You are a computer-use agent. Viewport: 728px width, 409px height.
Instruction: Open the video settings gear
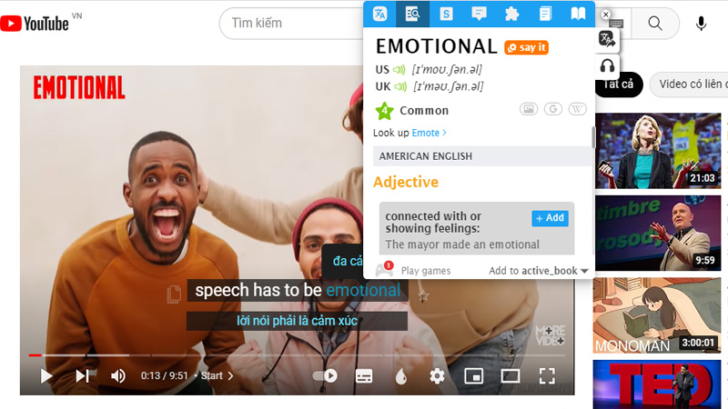click(x=437, y=375)
